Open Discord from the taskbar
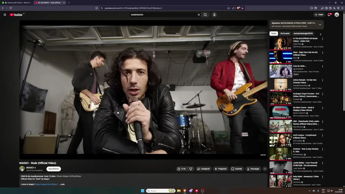Image resolution: width=345 pixels, height=194 pixels. coord(191,191)
